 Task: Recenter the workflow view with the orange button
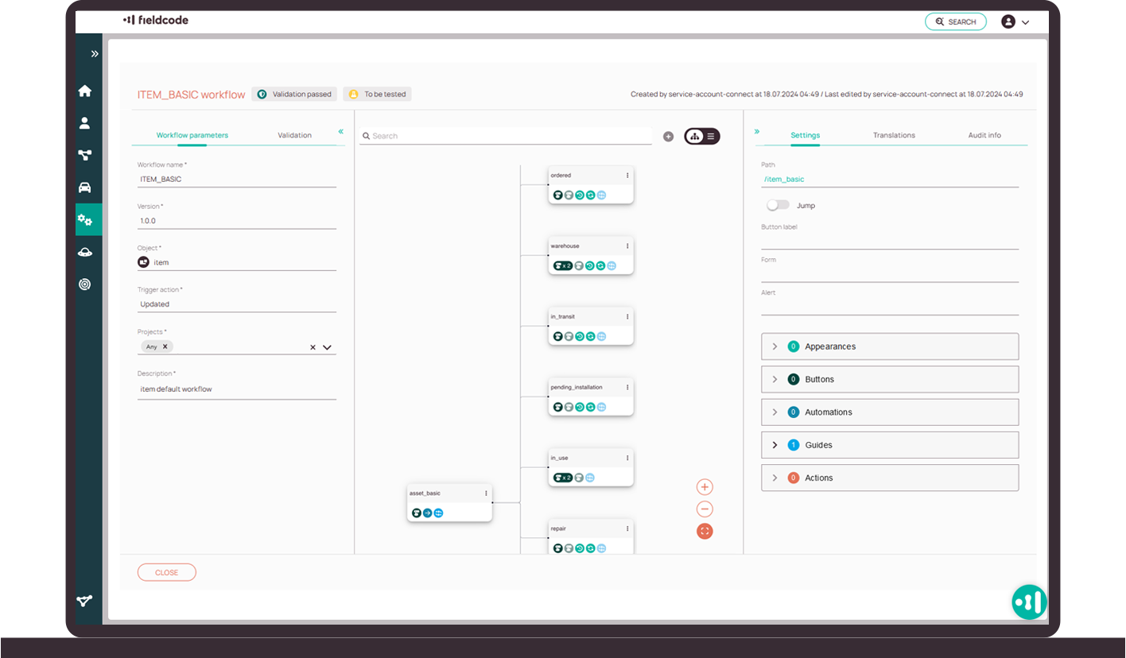coord(705,531)
